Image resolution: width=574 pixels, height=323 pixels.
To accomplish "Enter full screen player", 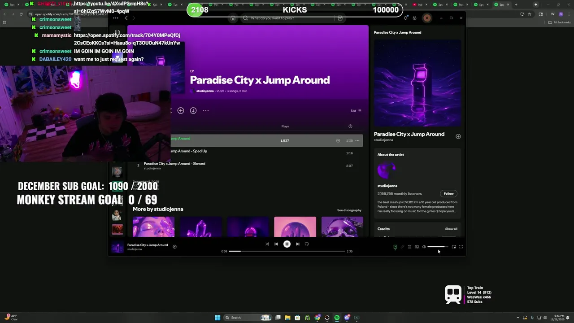I will click(461, 247).
